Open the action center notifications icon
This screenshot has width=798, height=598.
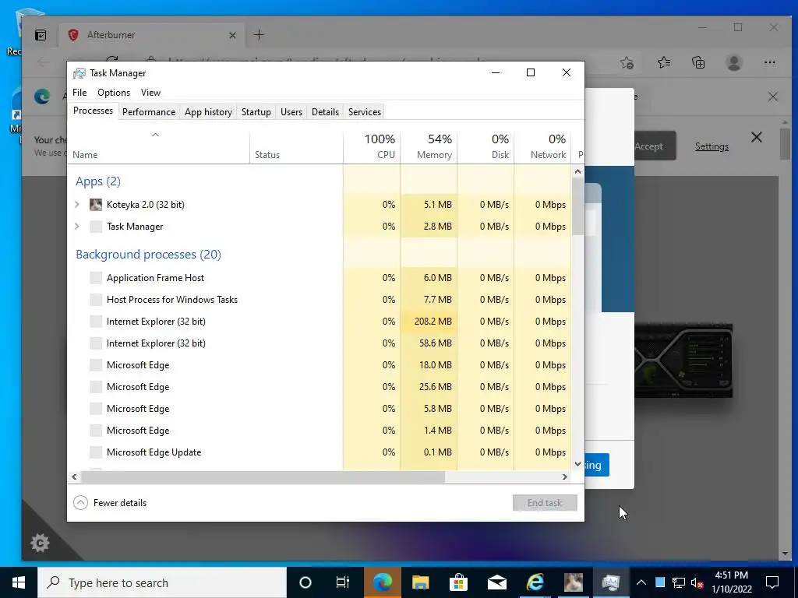pos(772,582)
